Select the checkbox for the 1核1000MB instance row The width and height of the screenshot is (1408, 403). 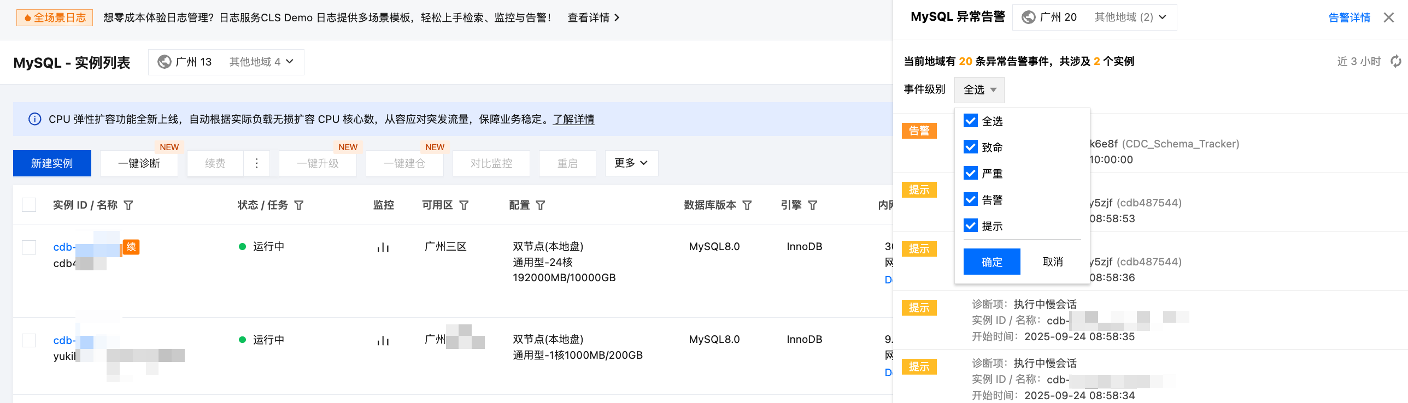click(29, 341)
